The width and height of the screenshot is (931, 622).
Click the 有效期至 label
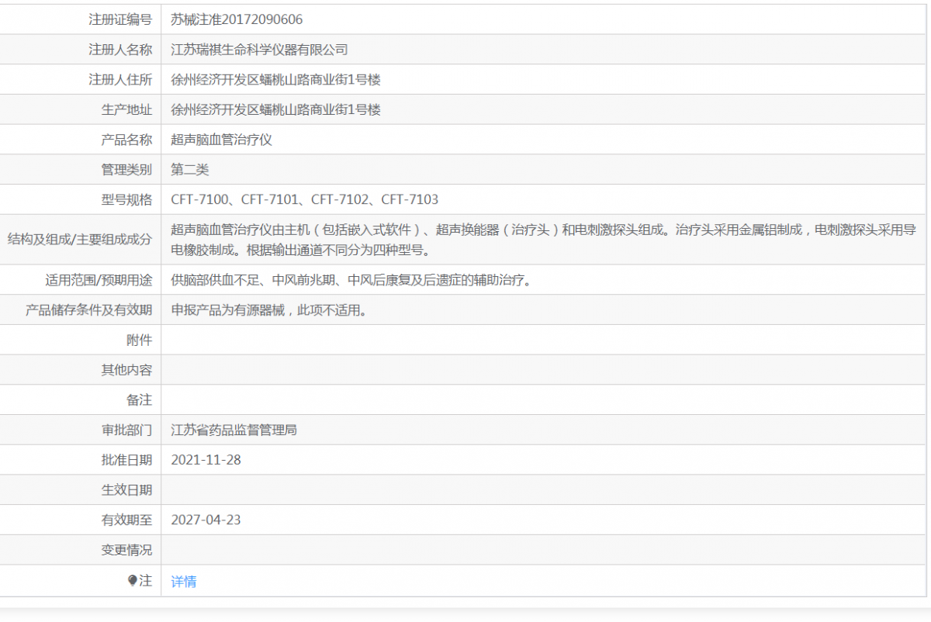coord(126,520)
